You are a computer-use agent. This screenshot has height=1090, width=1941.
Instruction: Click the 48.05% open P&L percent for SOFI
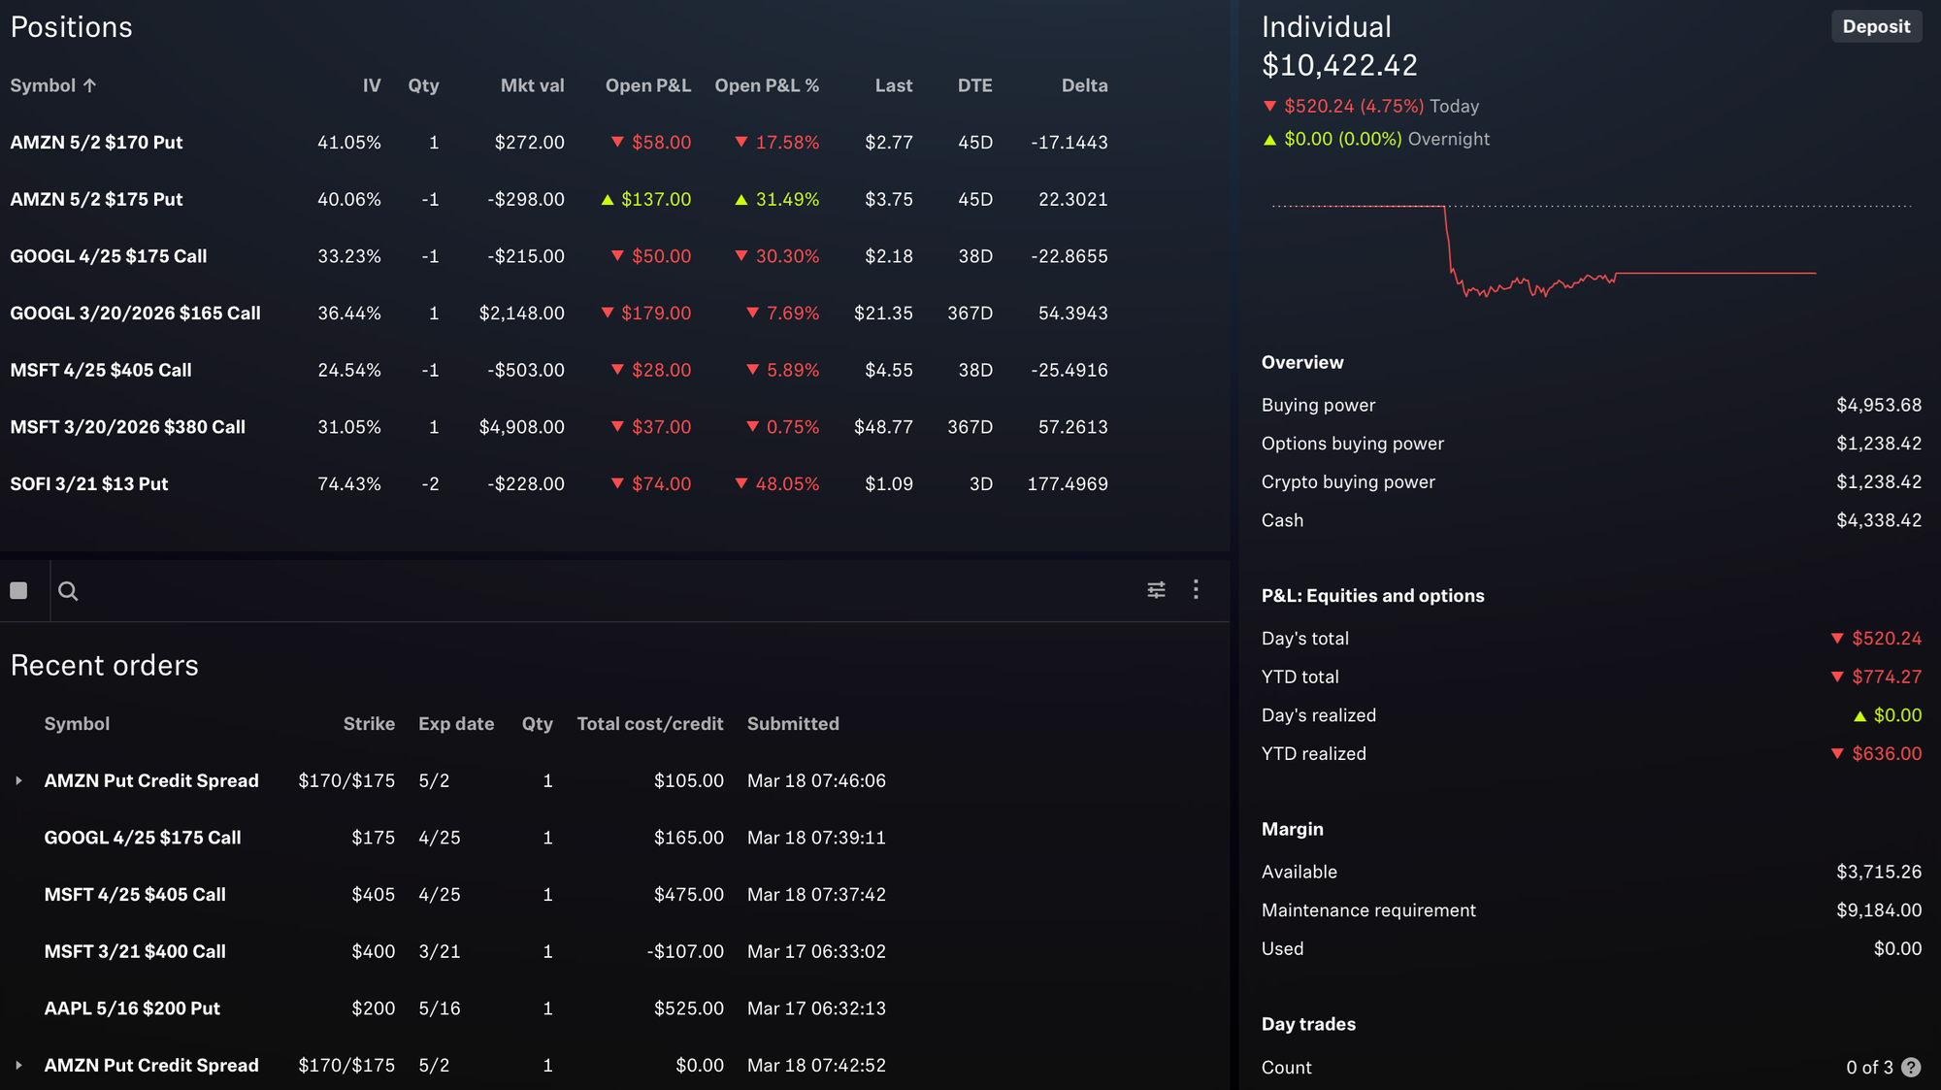pos(776,484)
